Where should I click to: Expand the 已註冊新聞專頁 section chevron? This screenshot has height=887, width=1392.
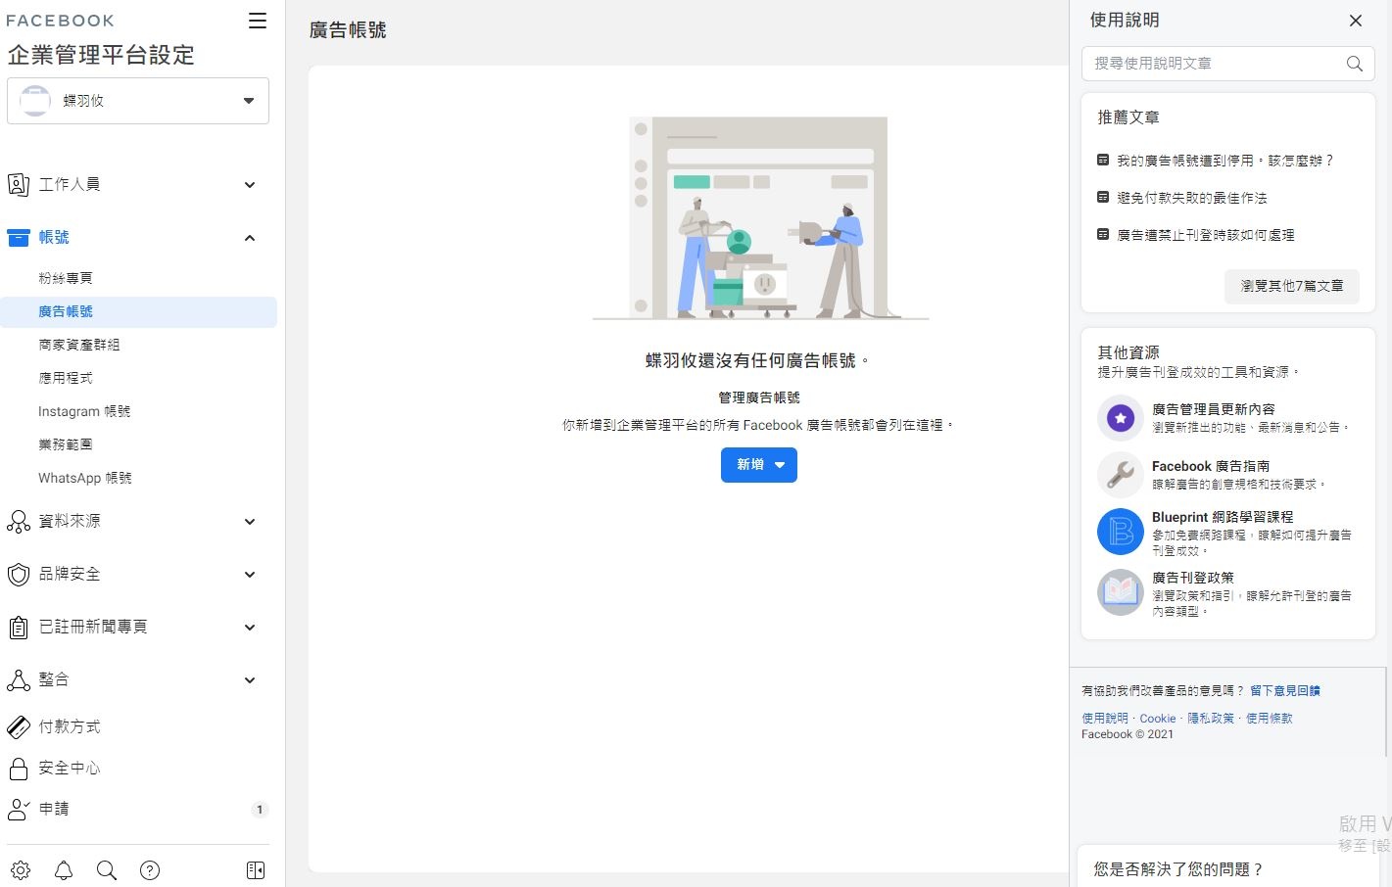coord(250,628)
